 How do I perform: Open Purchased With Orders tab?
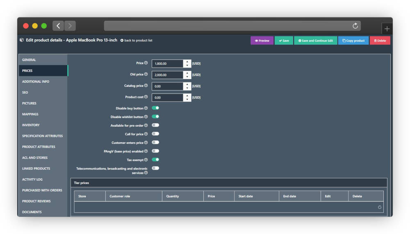tap(43, 190)
